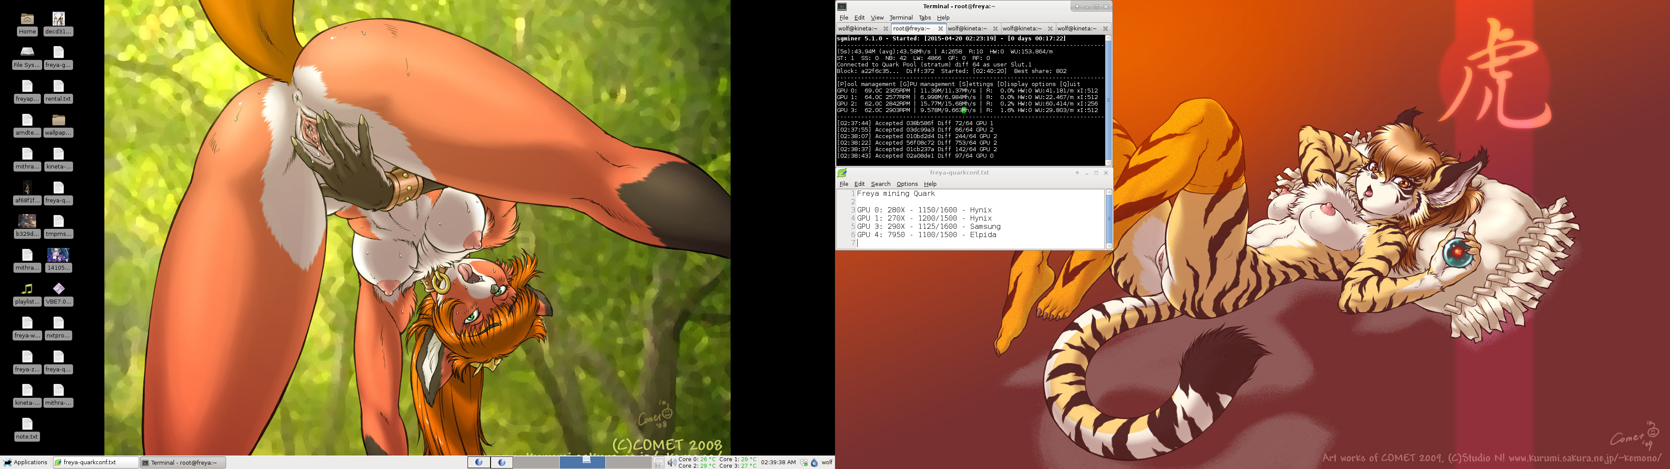Image resolution: width=1670 pixels, height=469 pixels.
Task: Click the sgminer 5.1.0 header line
Action: (951, 39)
